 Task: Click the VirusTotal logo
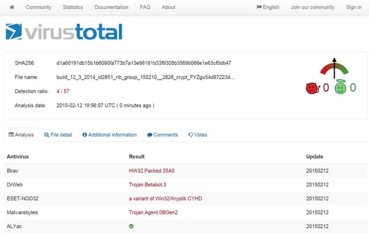pos(64,32)
